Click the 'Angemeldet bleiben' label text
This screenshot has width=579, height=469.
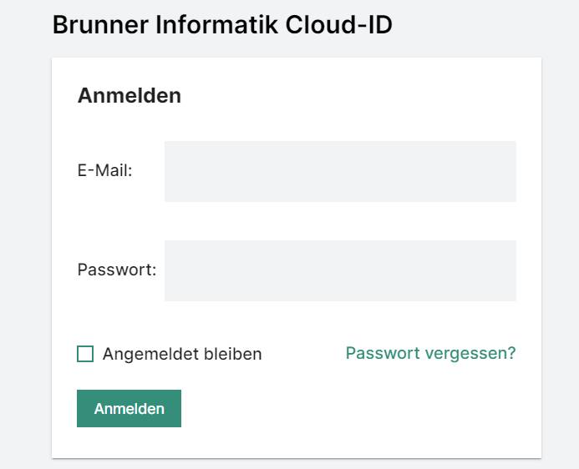coord(182,354)
